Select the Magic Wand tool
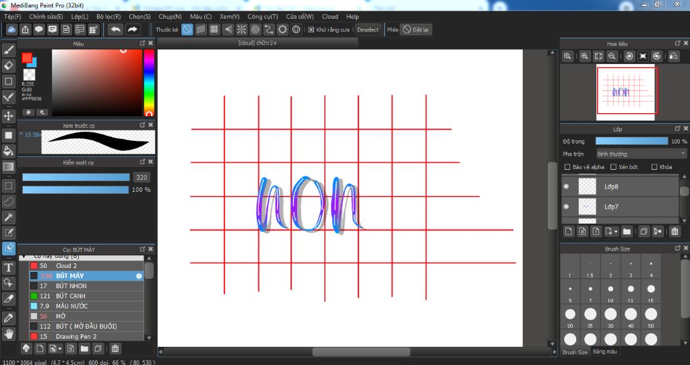Viewport: 690px width, 365px height. 8,217
